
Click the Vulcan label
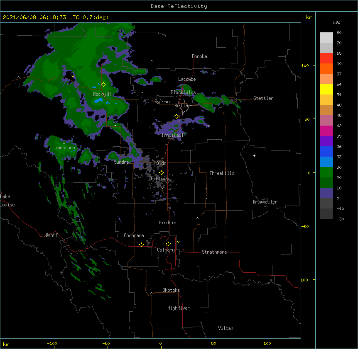point(226,328)
